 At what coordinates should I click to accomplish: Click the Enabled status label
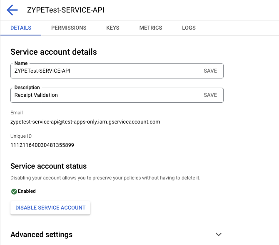point(27,191)
